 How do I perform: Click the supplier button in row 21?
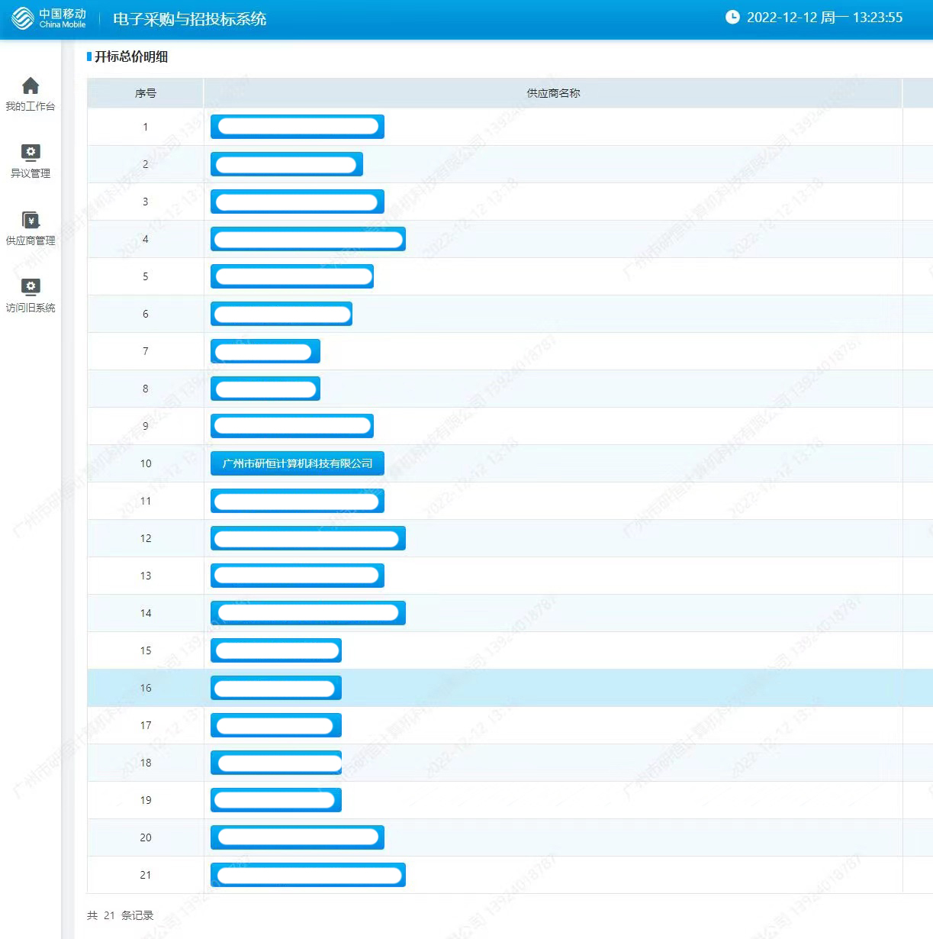[307, 875]
